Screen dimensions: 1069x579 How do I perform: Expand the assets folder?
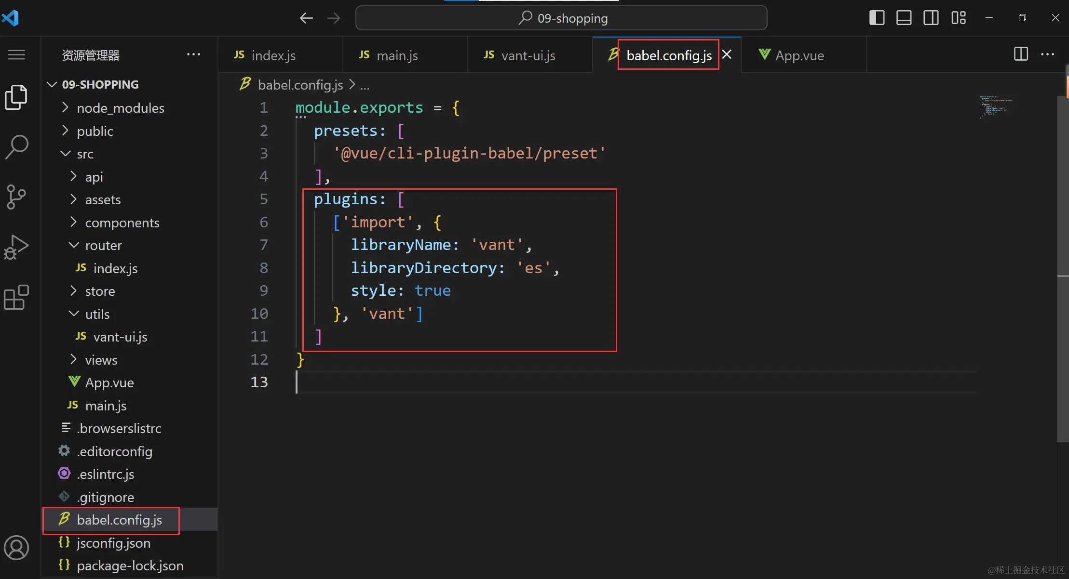[x=130, y=199]
